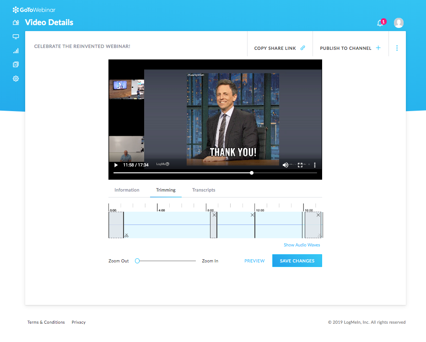This screenshot has width=426, height=342.
Task: Click the notifications bell icon
Action: [x=380, y=22]
